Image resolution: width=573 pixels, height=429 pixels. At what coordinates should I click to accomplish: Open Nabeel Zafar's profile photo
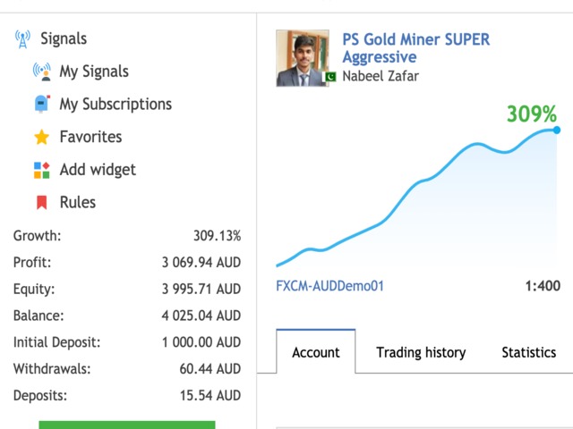pyautogui.click(x=302, y=58)
